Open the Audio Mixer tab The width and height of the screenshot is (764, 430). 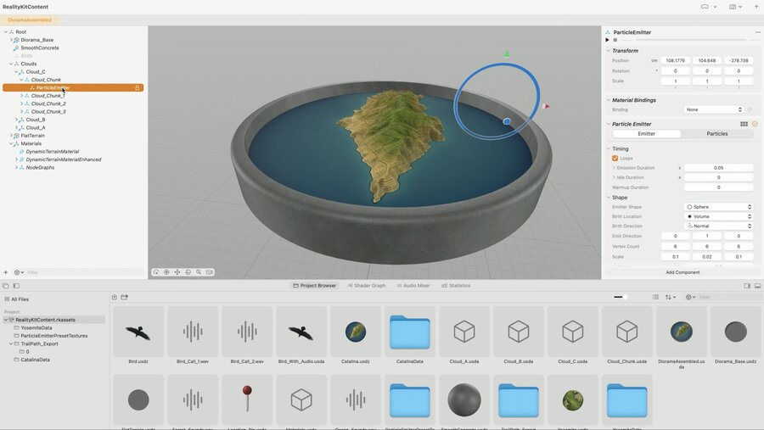(x=413, y=286)
